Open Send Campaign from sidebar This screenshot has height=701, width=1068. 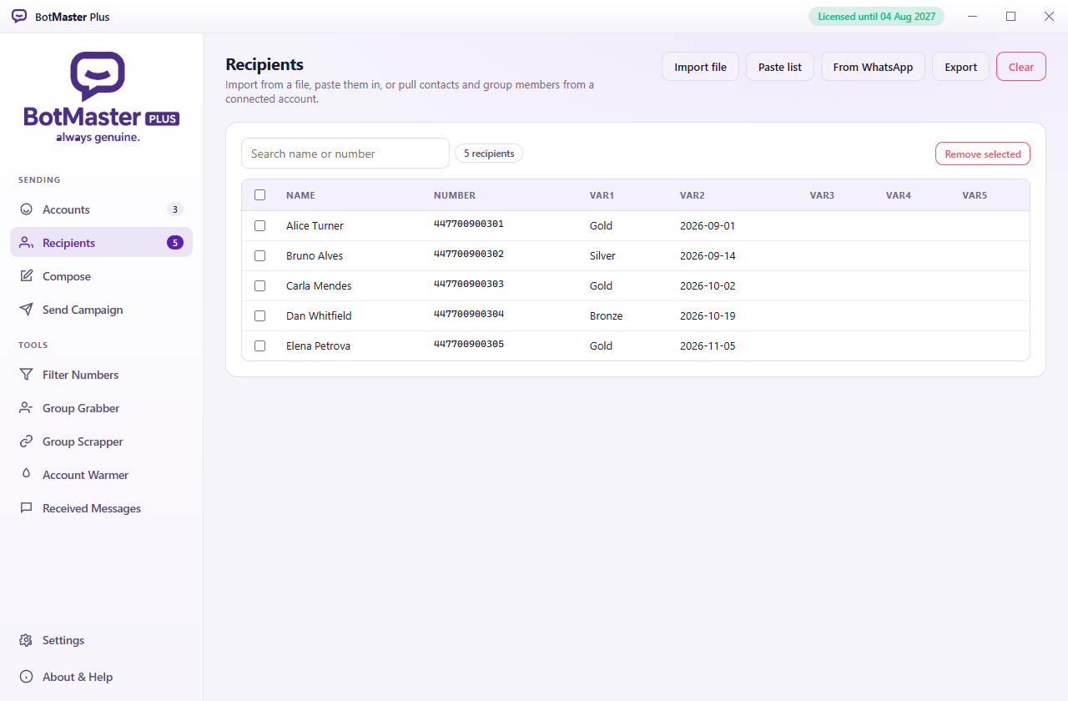click(x=101, y=310)
